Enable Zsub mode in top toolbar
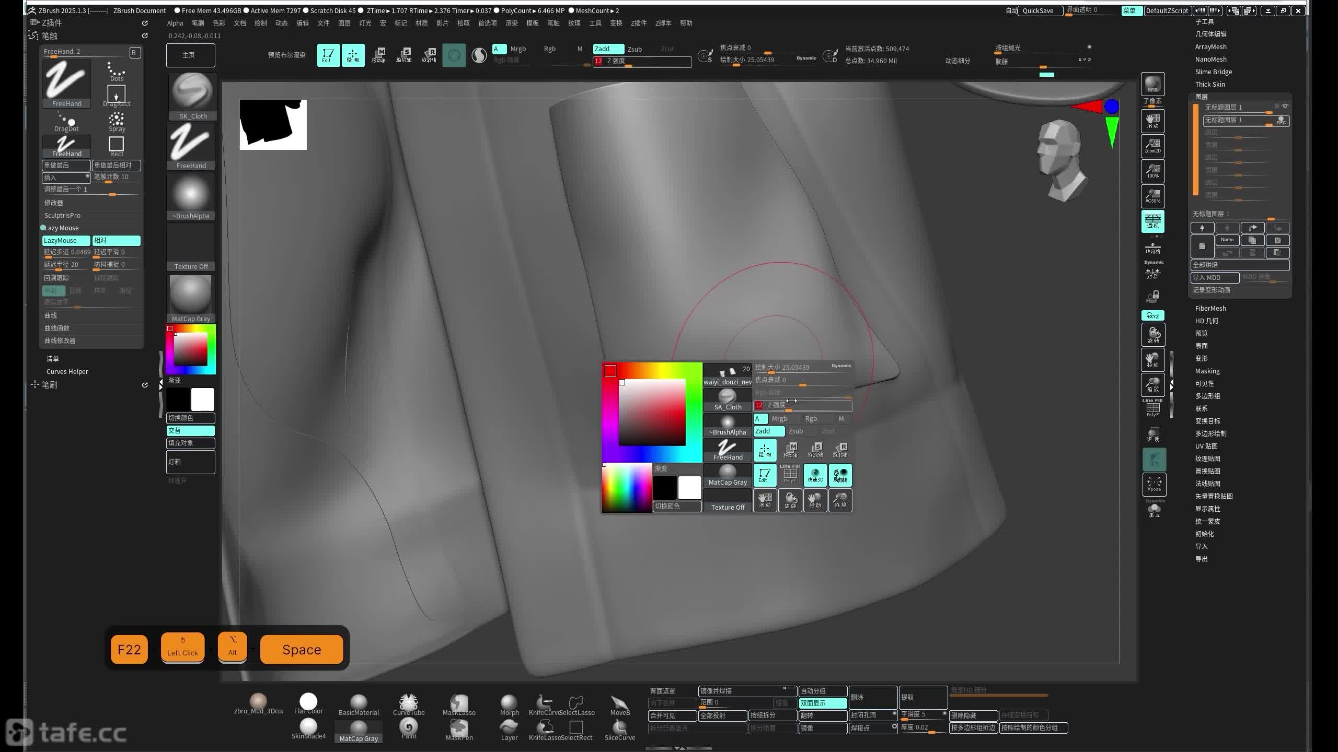1338x752 pixels. [x=635, y=49]
